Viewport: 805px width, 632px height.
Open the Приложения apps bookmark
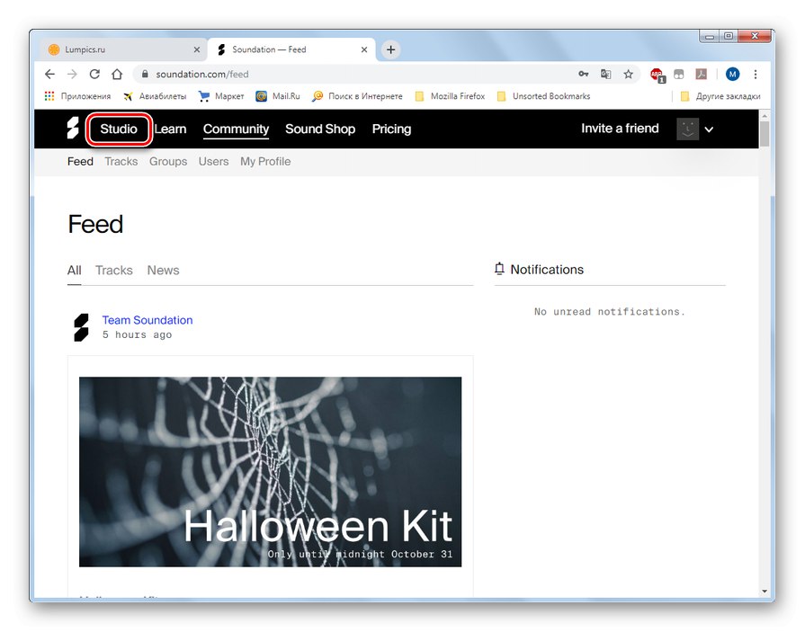coord(77,96)
